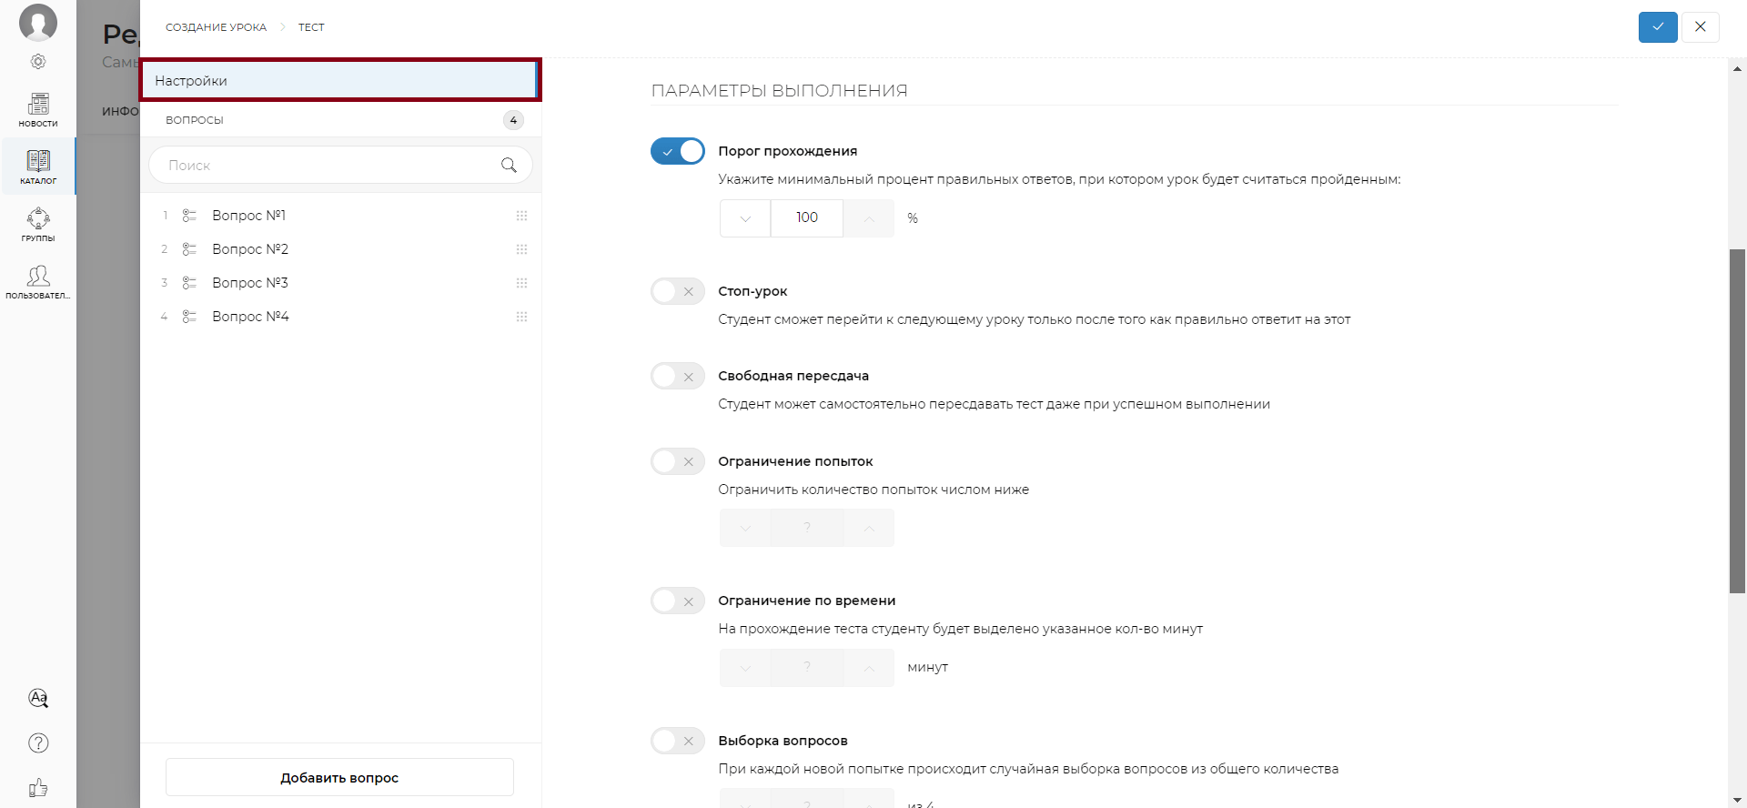
Task: Click the Поиск search field
Action: (x=340, y=165)
